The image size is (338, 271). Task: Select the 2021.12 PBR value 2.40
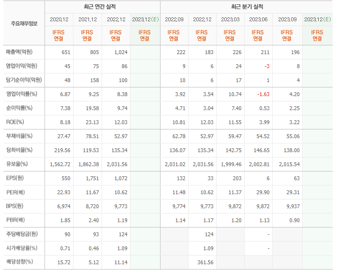(94, 220)
